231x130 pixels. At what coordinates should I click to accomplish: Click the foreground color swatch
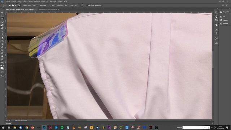(x=1, y=68)
